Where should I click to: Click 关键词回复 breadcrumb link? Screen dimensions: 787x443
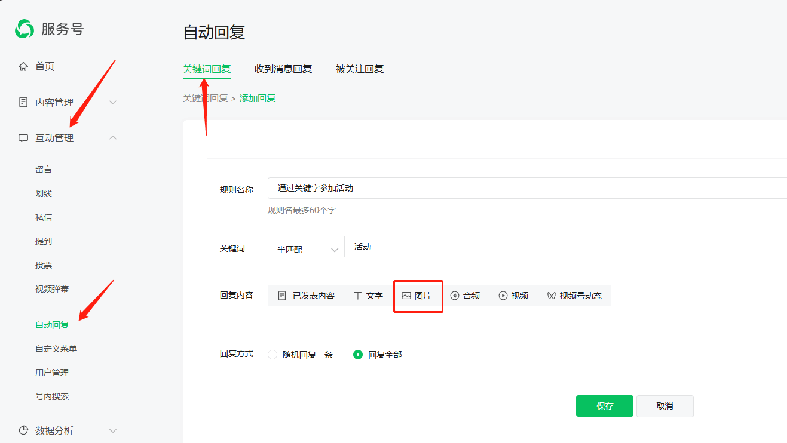pos(206,99)
